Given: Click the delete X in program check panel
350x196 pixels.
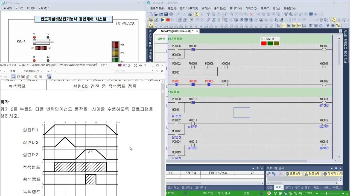Looking at the screenshot, I should click(281, 174).
